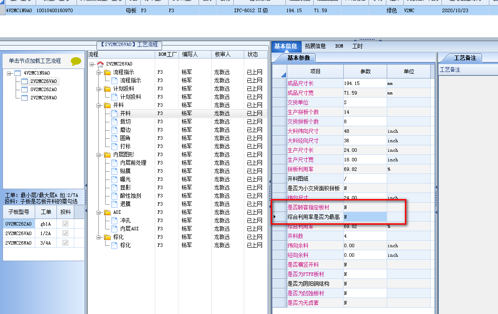
Task: Click the document icon for 内层AOI
Action: click(x=115, y=229)
